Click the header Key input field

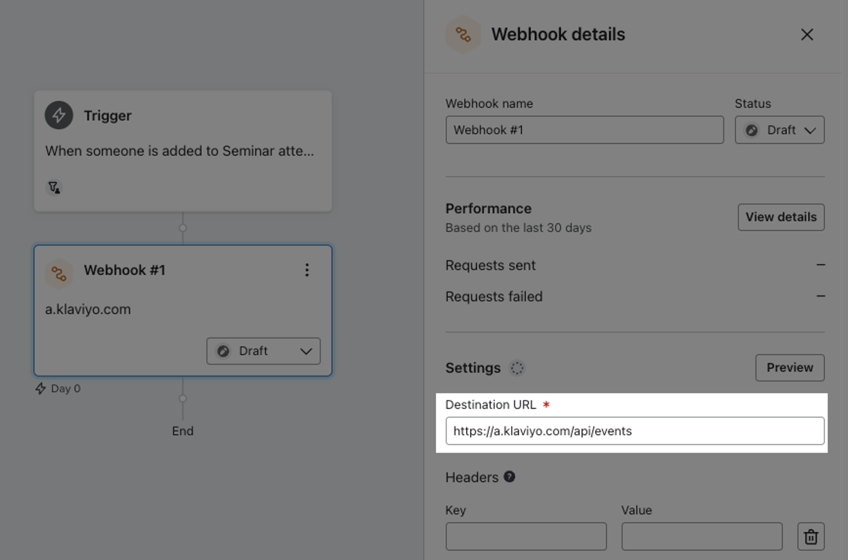tap(526, 536)
